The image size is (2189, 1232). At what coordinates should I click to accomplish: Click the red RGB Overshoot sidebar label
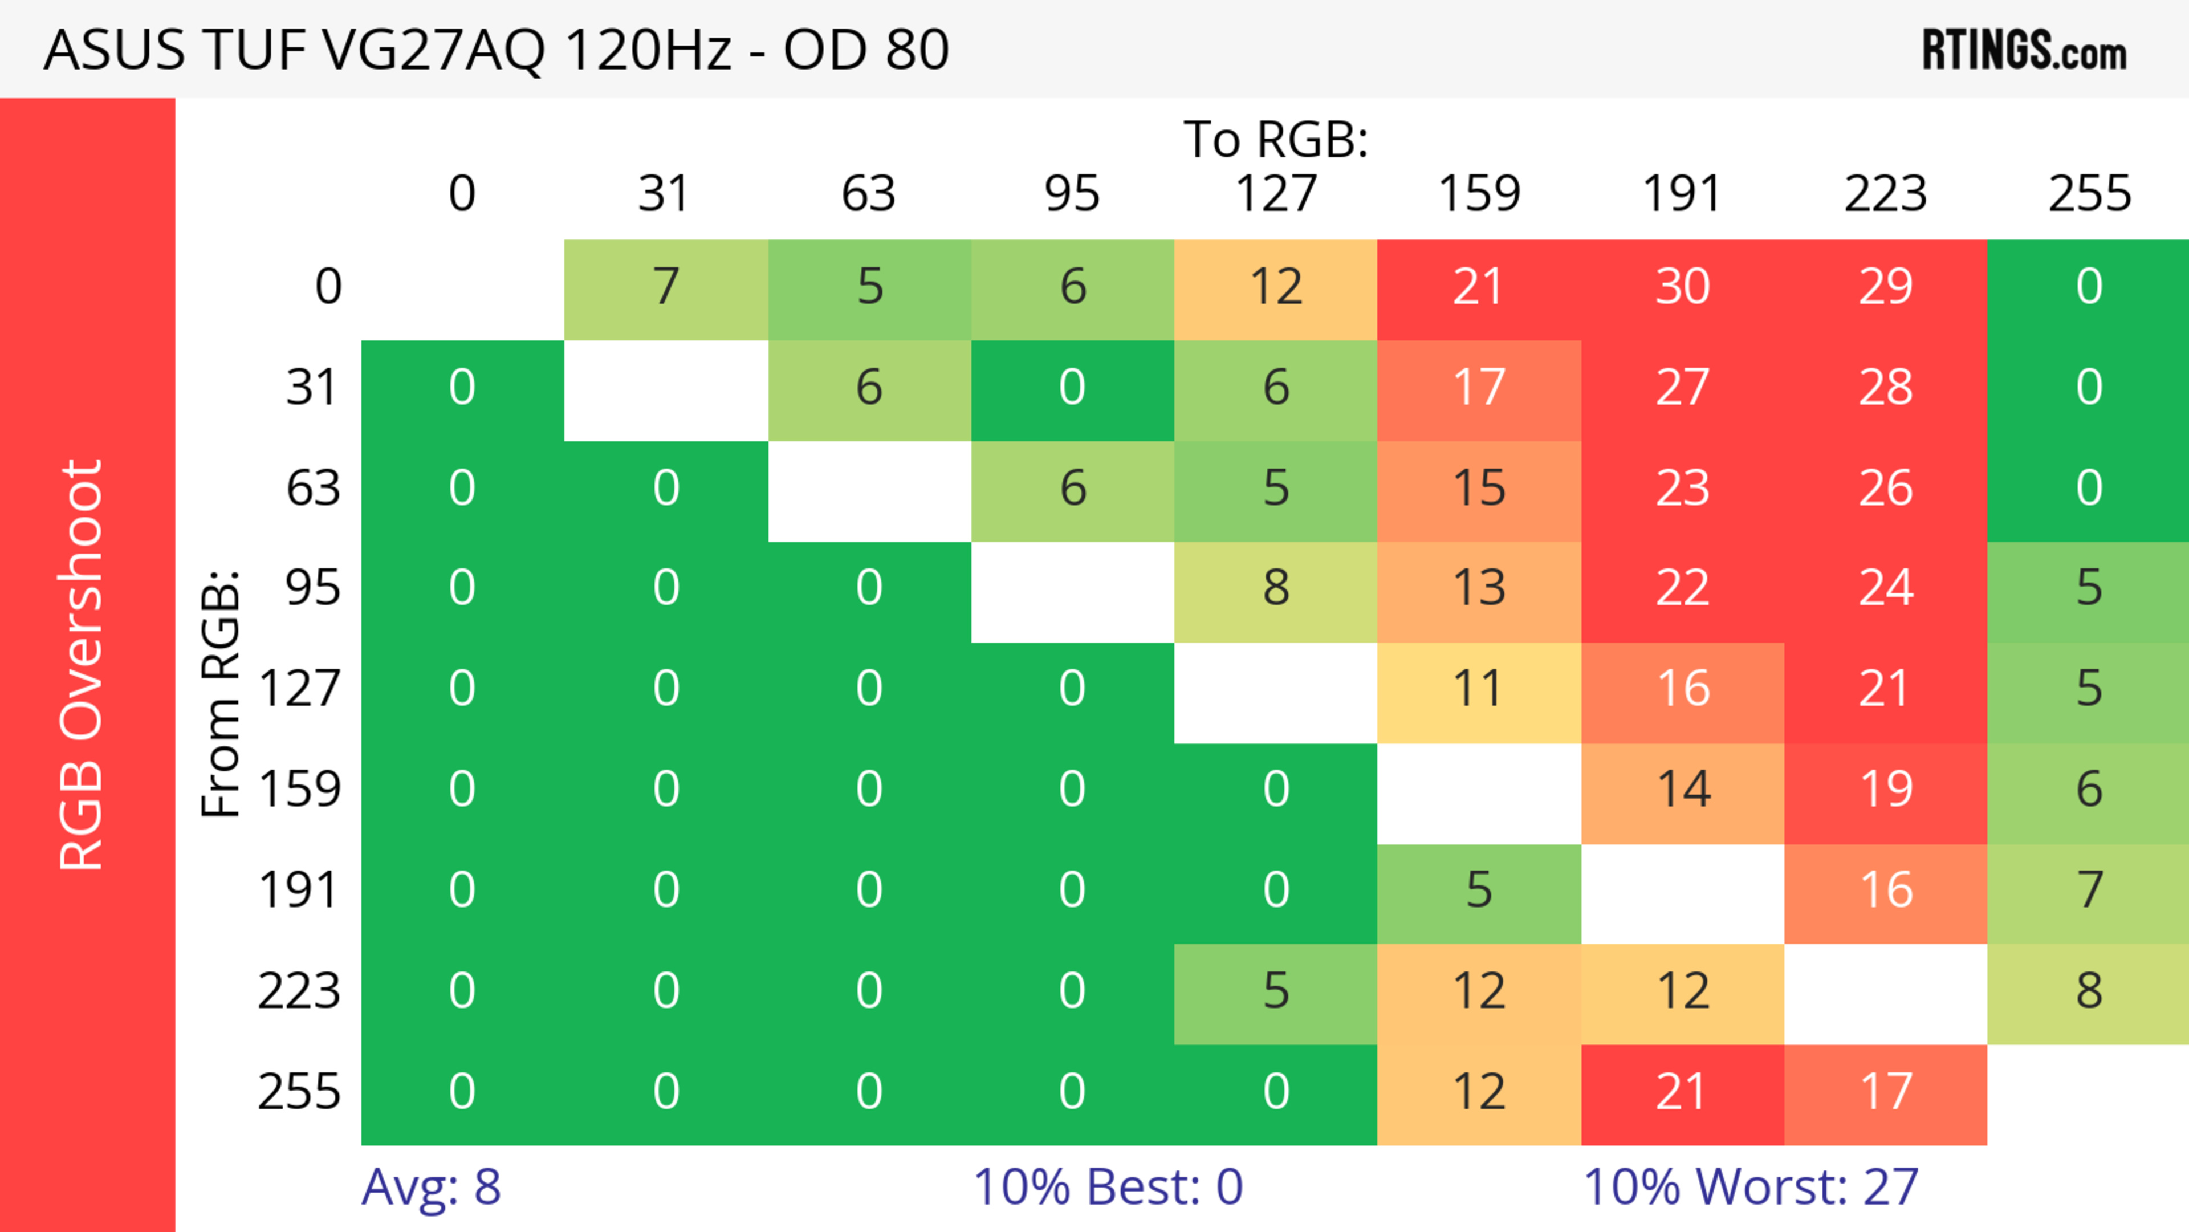pos(82,664)
